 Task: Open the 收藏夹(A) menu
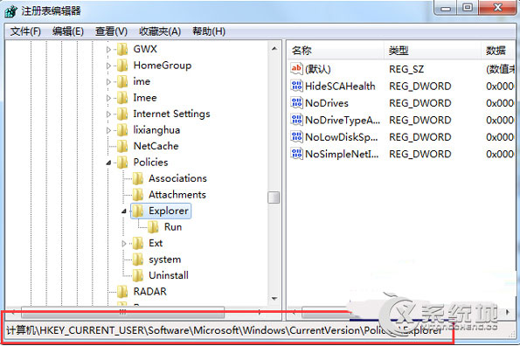pyautogui.click(x=160, y=31)
